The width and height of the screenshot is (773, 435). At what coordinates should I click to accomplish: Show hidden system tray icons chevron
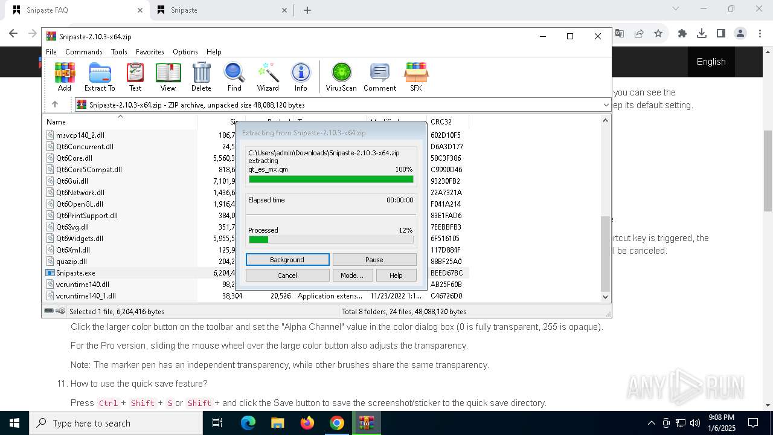pos(651,423)
